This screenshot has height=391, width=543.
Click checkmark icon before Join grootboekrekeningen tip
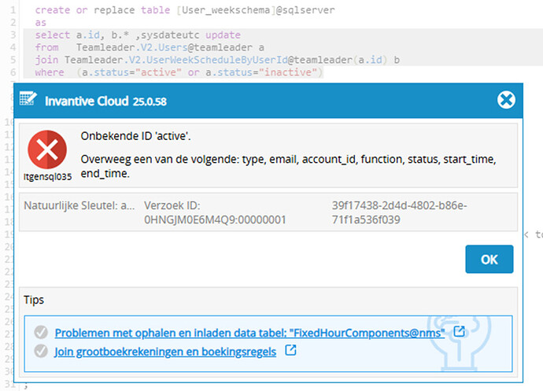42,352
